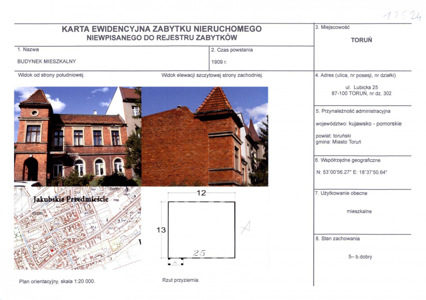Select the western gable elevation photo
Screen dimensions: 426x300
(x=204, y=138)
